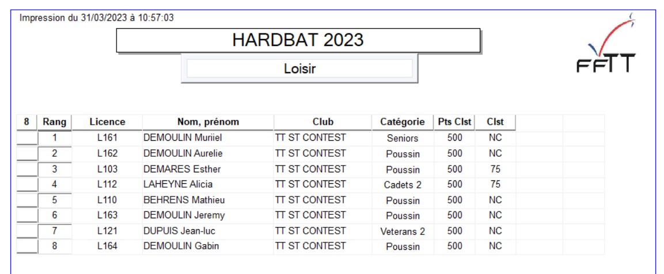The image size is (664, 274).
Task: Click the Catégorie column header
Action: pos(403,122)
